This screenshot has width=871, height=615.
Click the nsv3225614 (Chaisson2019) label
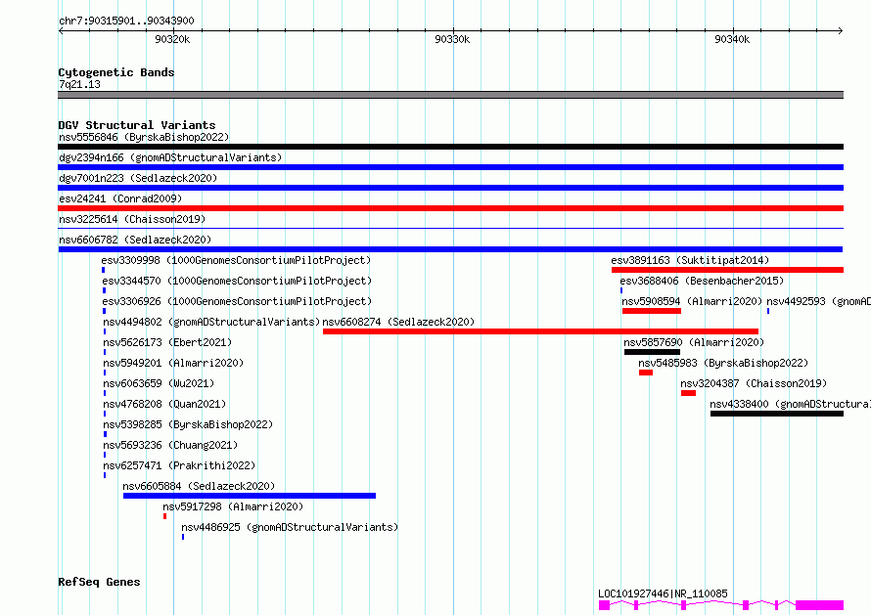click(x=132, y=219)
